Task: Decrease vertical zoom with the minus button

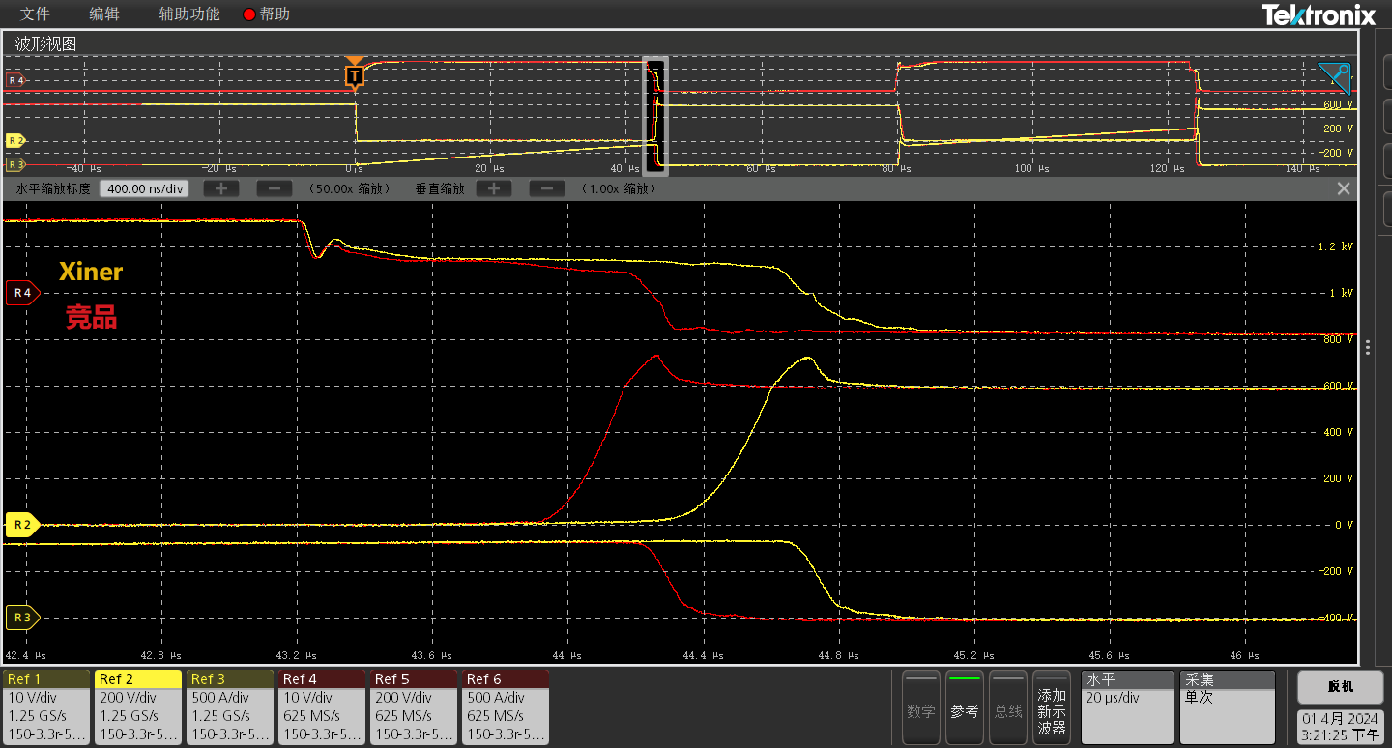Action: pos(546,188)
